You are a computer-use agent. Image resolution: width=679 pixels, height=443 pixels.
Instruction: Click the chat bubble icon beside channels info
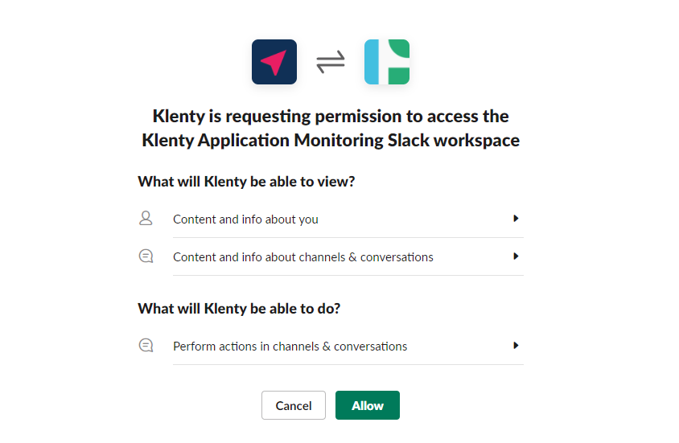146,256
